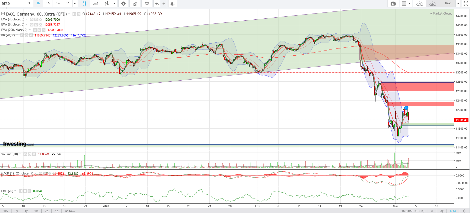Click the blue P marker on chart
Screen dimensions: 470x213
[x=406, y=108]
